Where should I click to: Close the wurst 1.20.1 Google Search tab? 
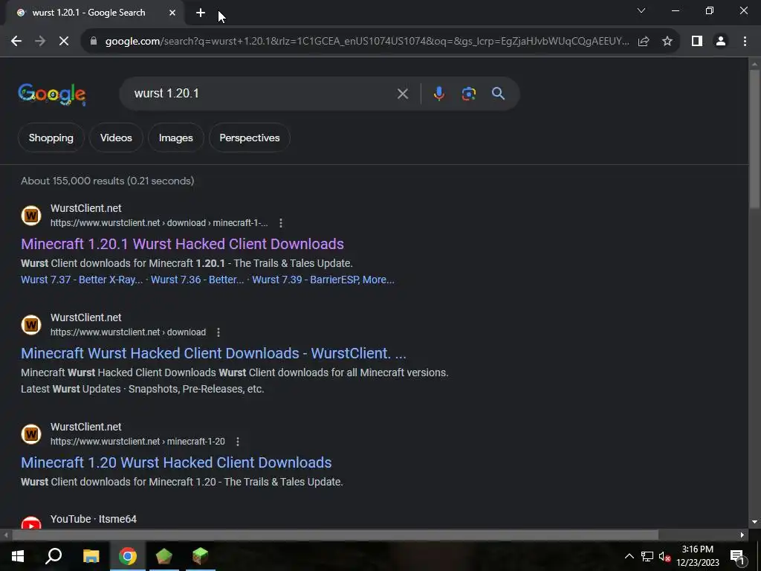(x=172, y=13)
